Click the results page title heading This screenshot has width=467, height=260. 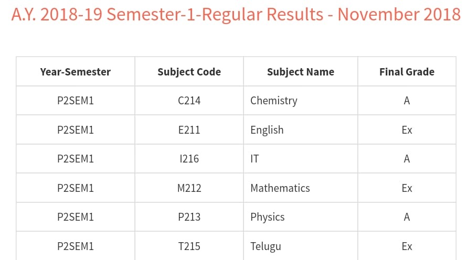pyautogui.click(x=236, y=15)
